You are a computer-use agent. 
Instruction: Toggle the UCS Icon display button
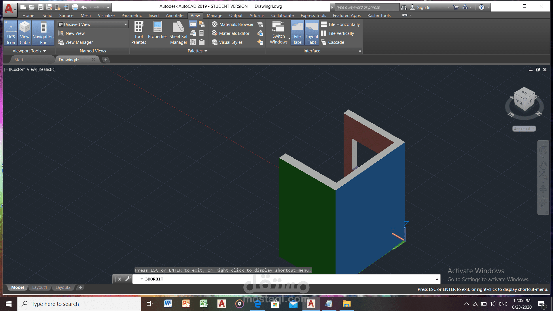[x=11, y=33]
